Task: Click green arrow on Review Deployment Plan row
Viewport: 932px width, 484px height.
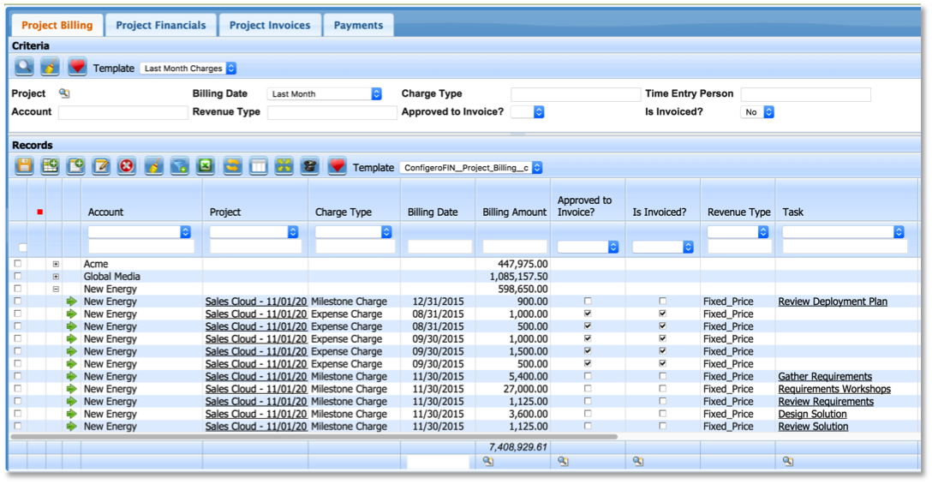Action: point(71,302)
